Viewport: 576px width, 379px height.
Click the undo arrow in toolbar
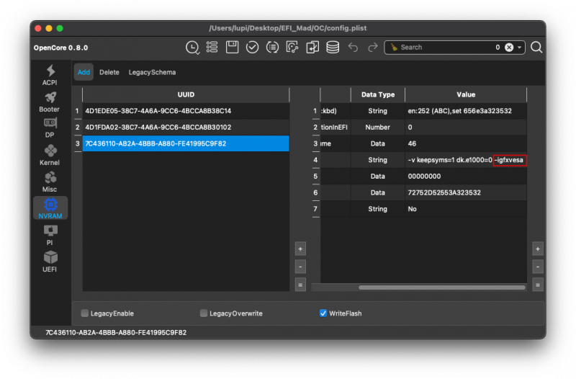353,48
